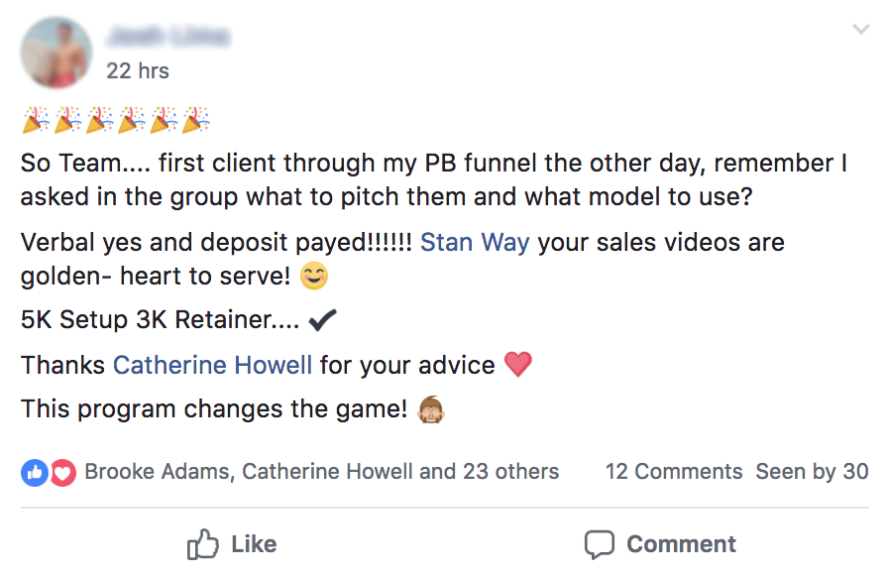Screen dimensions: 888x575
Task: Click Brooke Adams in the reactions list
Action: pos(158,472)
